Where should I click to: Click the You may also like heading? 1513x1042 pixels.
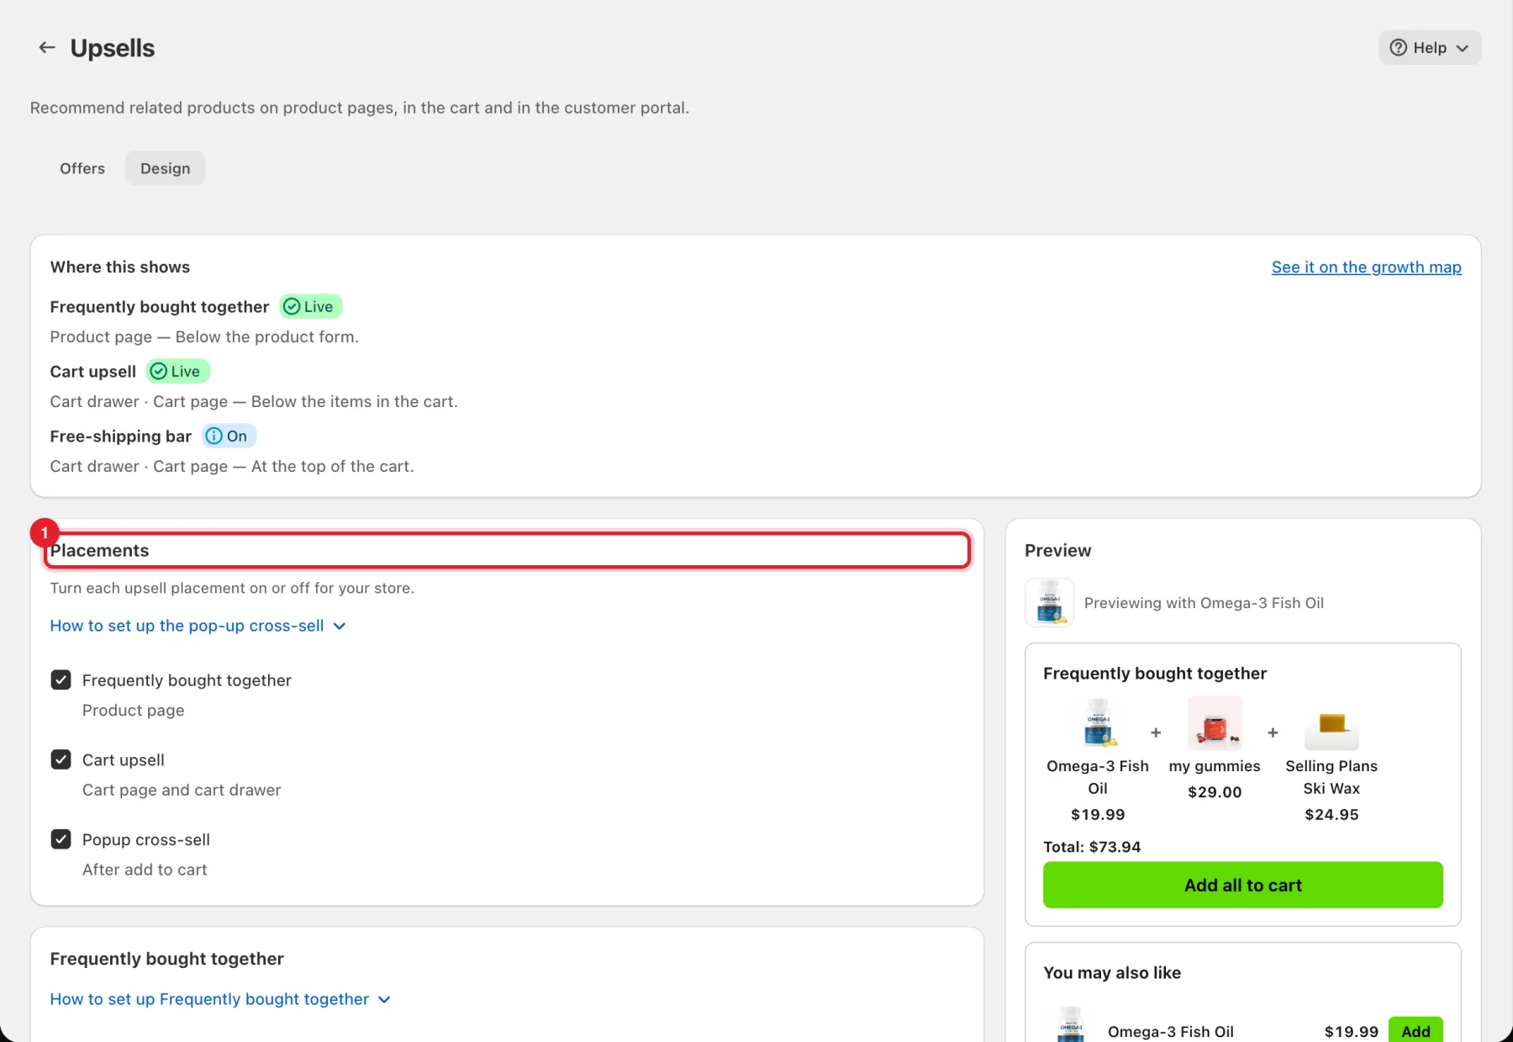click(x=1112, y=972)
